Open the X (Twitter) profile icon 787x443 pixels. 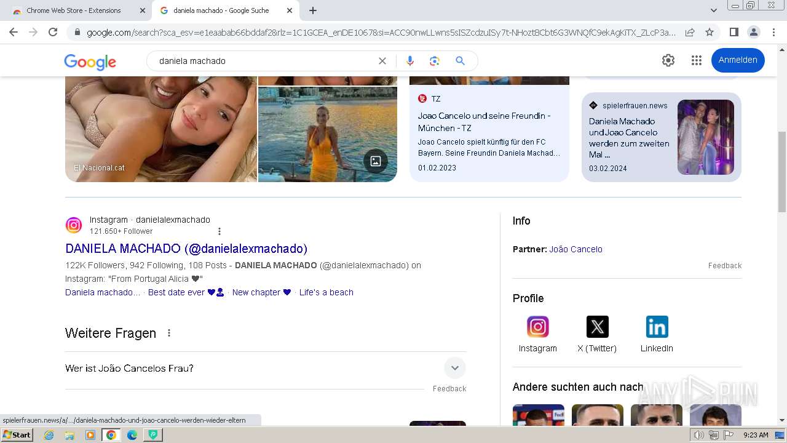click(597, 327)
